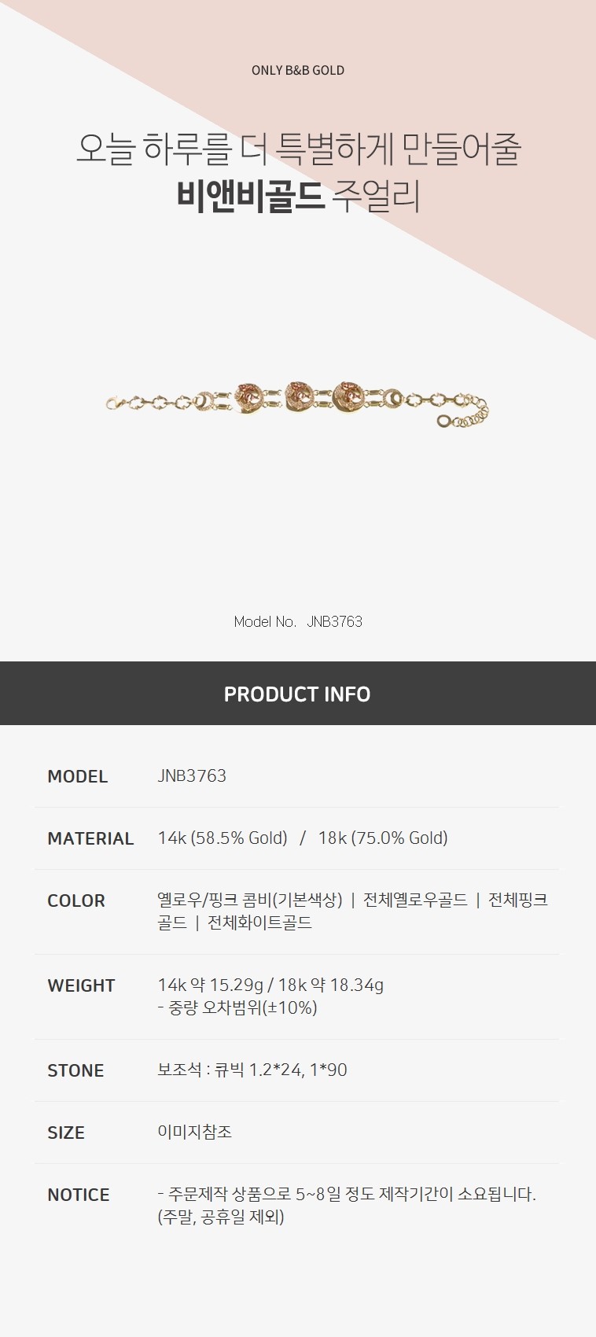This screenshot has height=1337, width=596.
Task: Click the 전체화이트골드 color option
Action: (259, 923)
